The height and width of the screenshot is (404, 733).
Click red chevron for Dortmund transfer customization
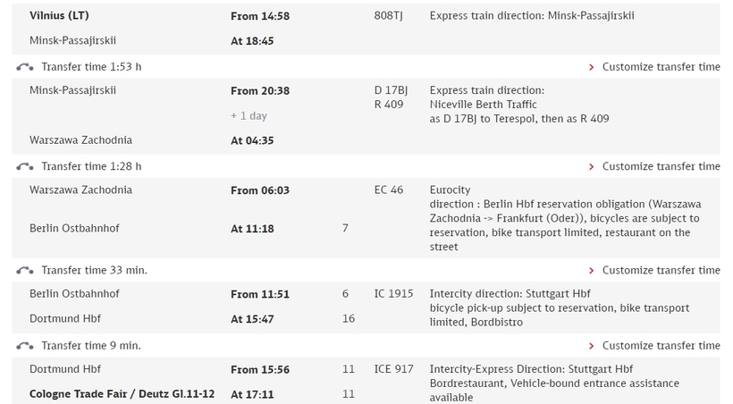[x=592, y=346]
